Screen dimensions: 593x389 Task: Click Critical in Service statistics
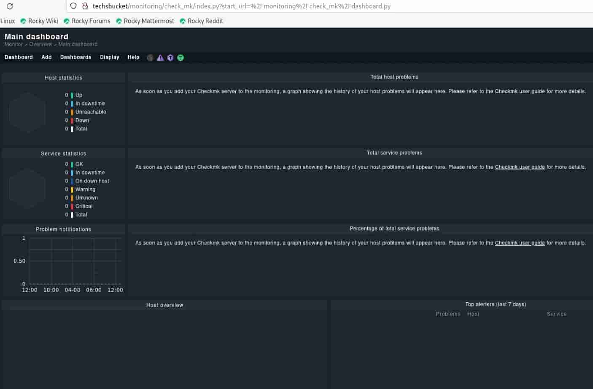point(84,206)
